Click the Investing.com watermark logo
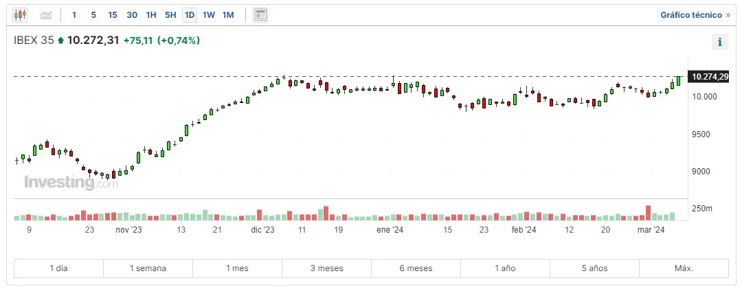 coord(71,183)
